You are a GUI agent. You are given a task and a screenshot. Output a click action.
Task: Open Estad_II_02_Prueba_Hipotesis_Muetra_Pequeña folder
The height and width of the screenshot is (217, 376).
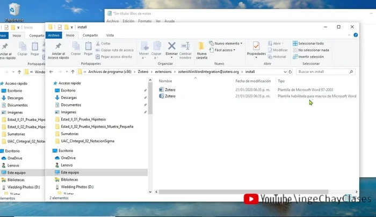pos(97,126)
